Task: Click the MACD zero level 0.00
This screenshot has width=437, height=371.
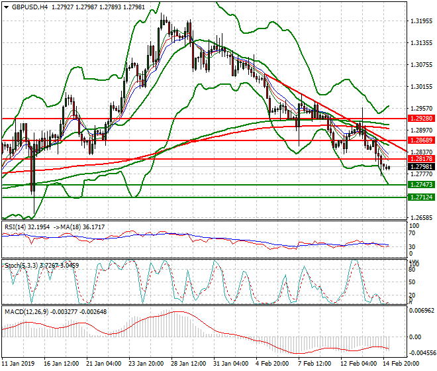Action: (415, 337)
